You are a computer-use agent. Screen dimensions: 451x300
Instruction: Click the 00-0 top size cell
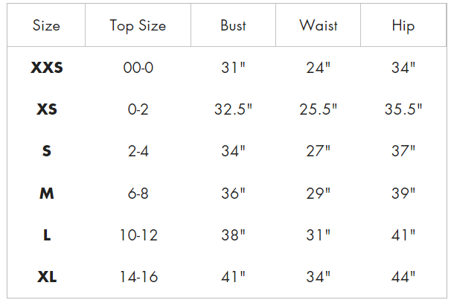click(x=138, y=68)
